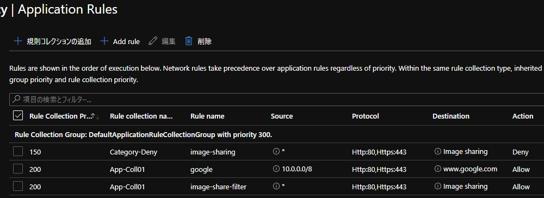Click the magnifier icon in the search box
Image resolution: width=544 pixels, height=198 pixels.
coord(16,100)
